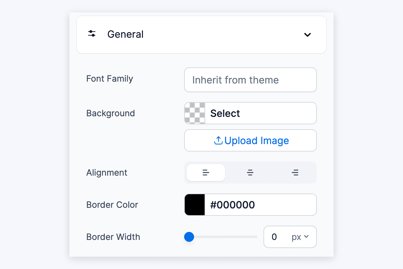Click the upload arrow icon
The height and width of the screenshot is (269, 403).
[218, 140]
